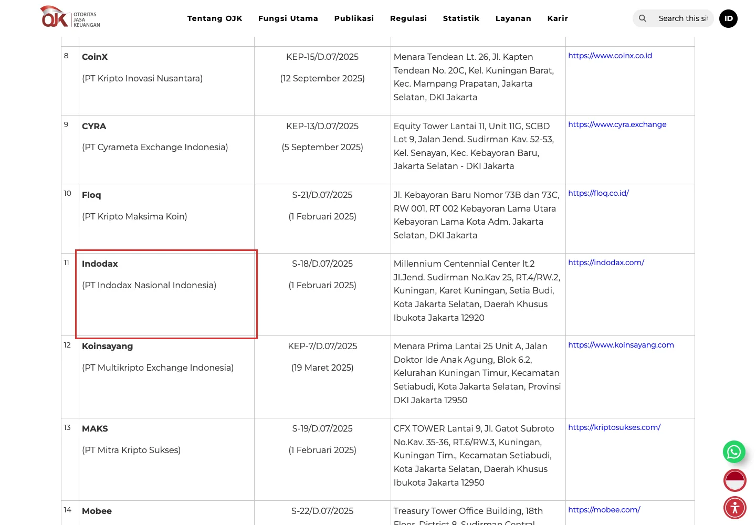The height and width of the screenshot is (525, 756).
Task: Select the CoinX name text
Action: [94, 57]
